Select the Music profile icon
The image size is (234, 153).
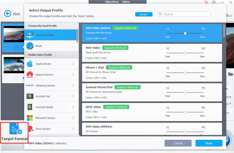30,46
